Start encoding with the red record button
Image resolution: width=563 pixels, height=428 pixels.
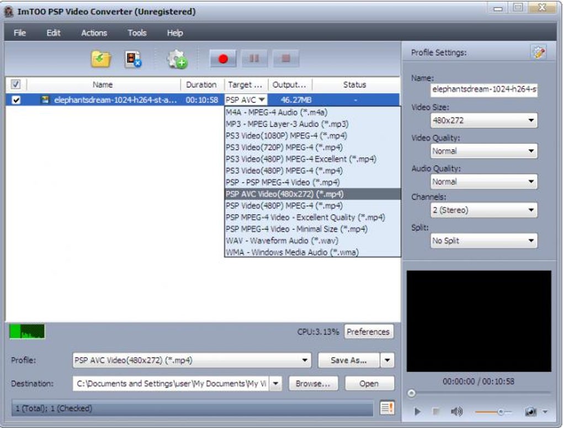pos(223,58)
